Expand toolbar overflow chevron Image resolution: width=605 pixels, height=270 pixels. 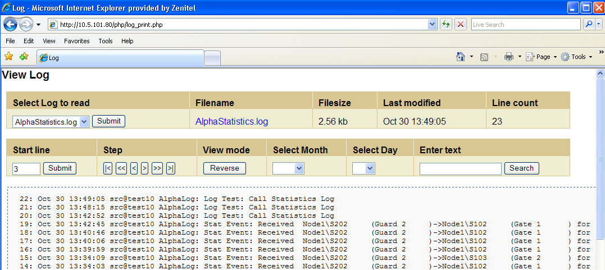click(x=601, y=52)
